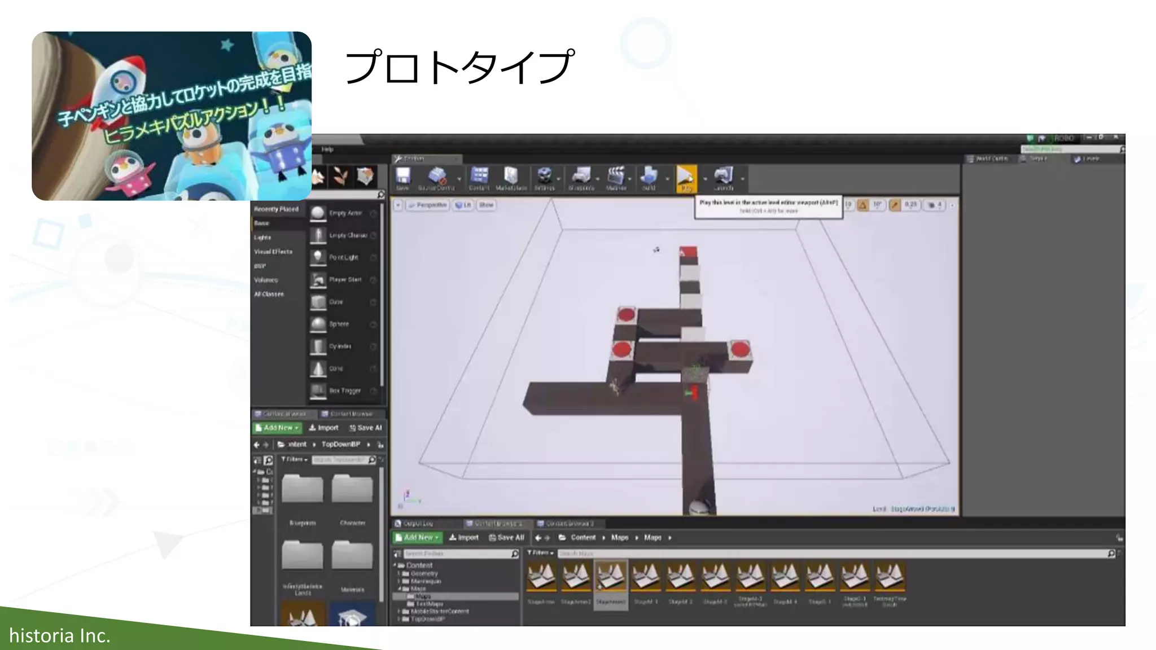Toggle scale snapping icon in viewport
This screenshot has width=1156, height=650.
895,205
